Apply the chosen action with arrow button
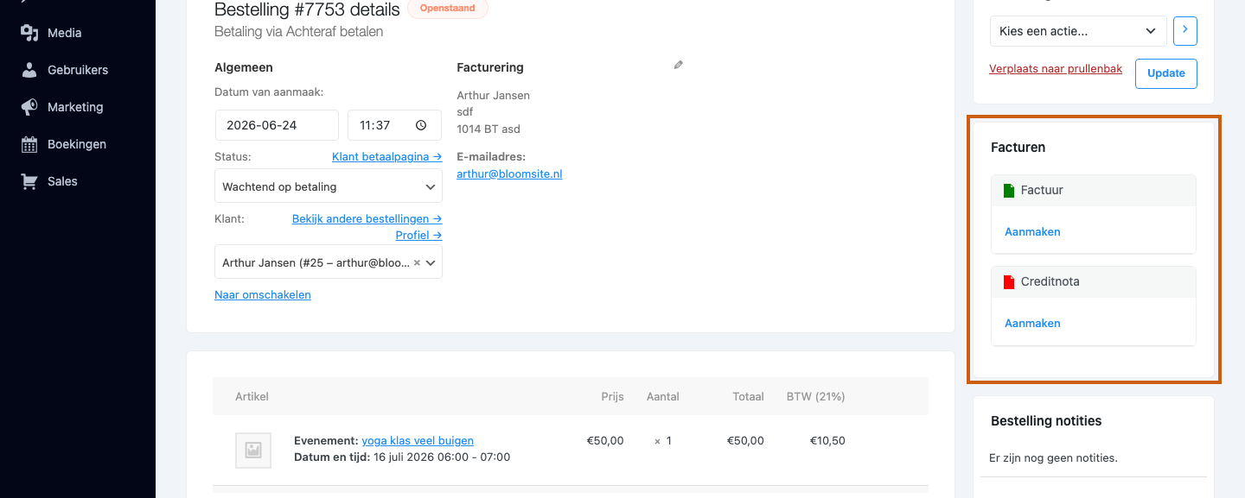Viewport: 1245px width, 498px height. click(1185, 31)
